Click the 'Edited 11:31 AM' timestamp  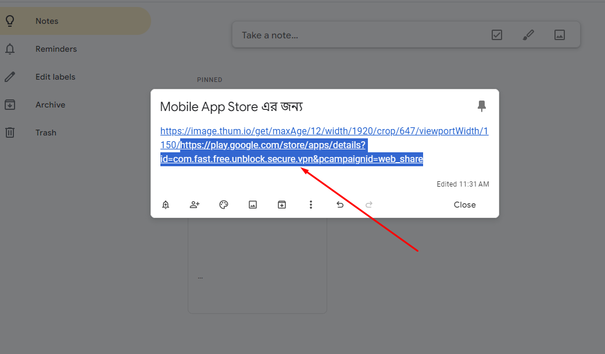pyautogui.click(x=463, y=184)
